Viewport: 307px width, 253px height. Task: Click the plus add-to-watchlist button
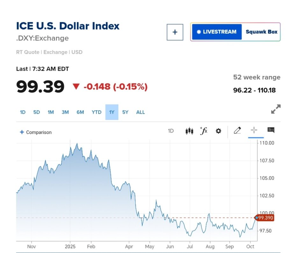pyautogui.click(x=175, y=32)
